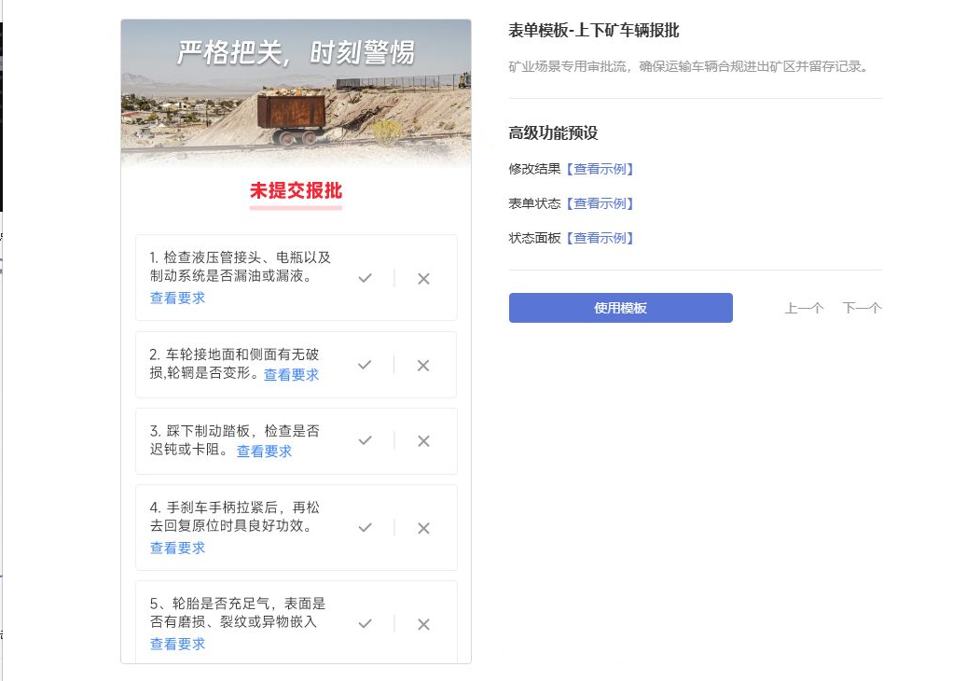Open 查看要求 link under item 1
This screenshot has height=681, width=980.
point(177,298)
